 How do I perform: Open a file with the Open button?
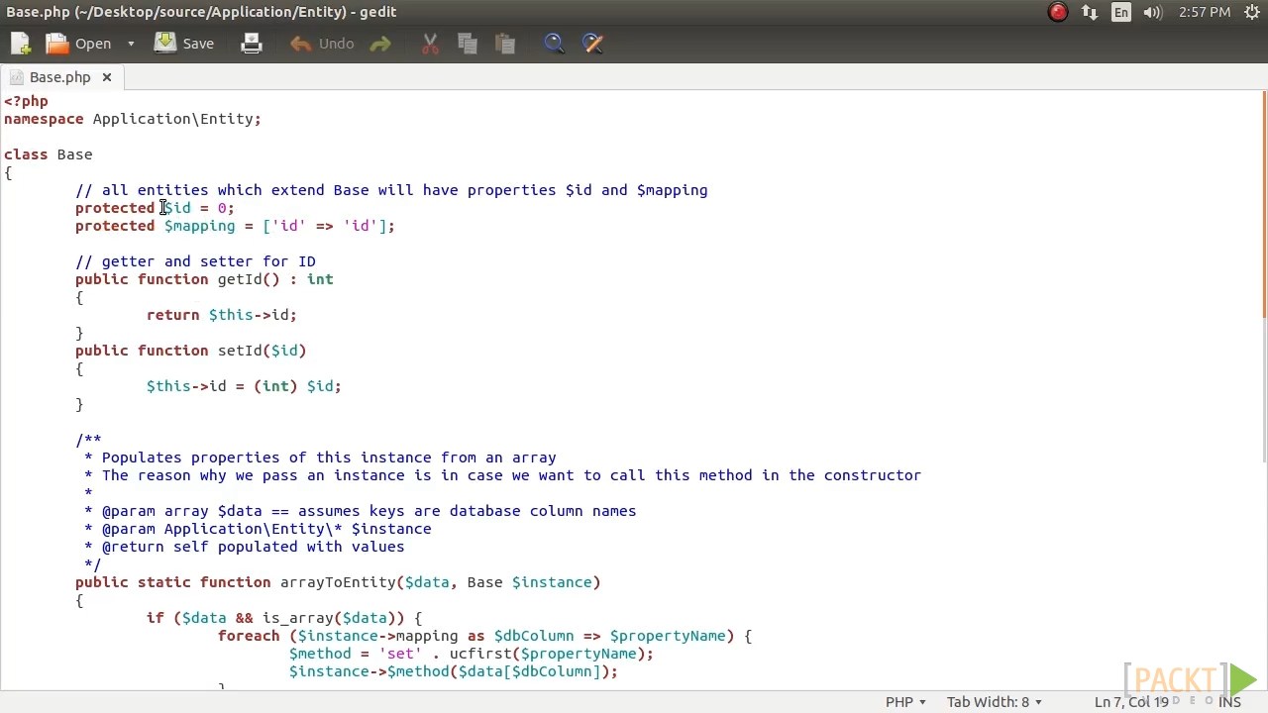click(79, 44)
